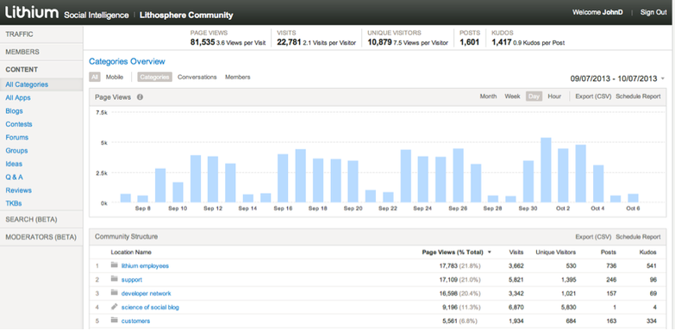Click folder icon beside customers
This screenshot has width=675, height=330.
[114, 321]
